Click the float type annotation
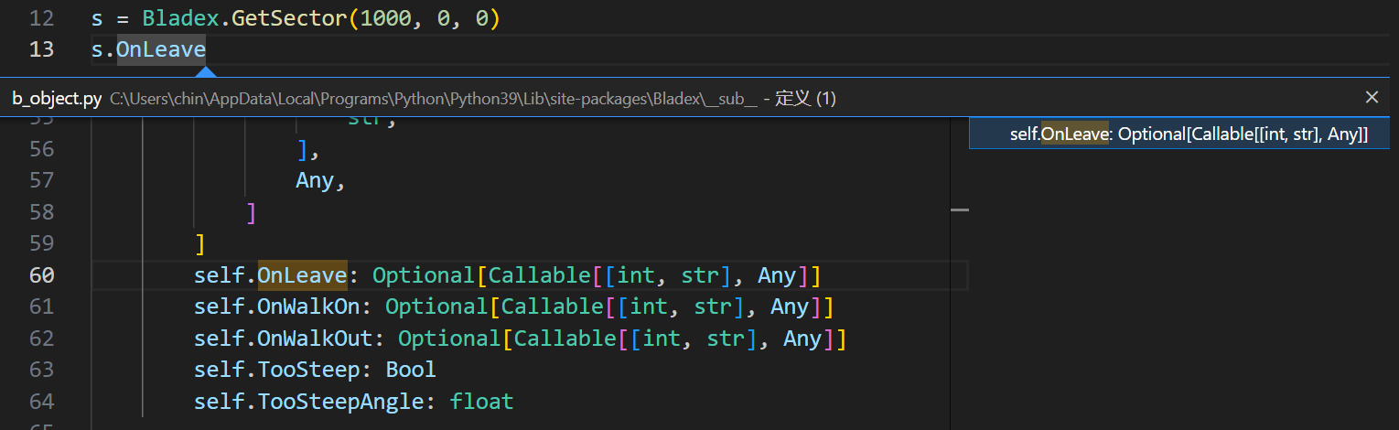Screen dimensions: 1399x430 (x=481, y=402)
